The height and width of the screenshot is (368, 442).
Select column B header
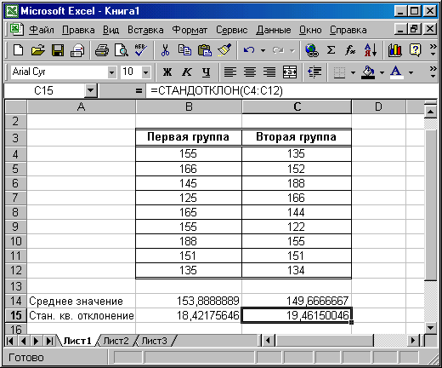click(189, 107)
